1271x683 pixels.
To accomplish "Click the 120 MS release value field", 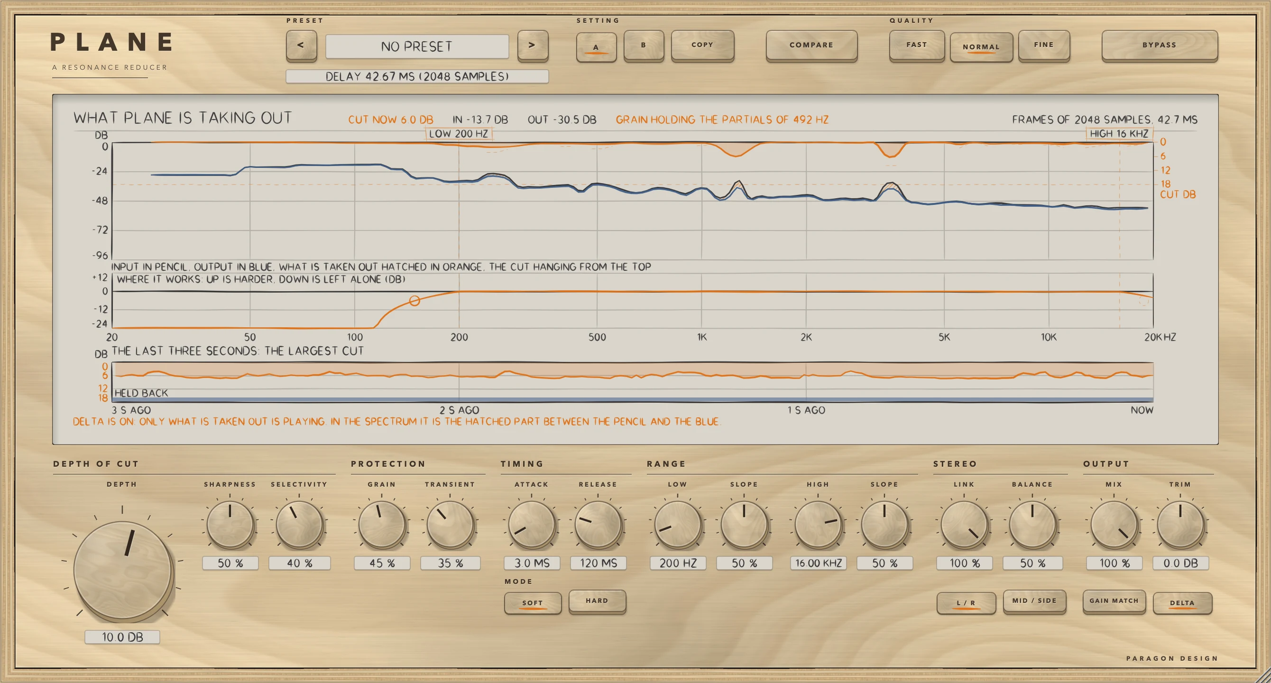I will point(599,563).
